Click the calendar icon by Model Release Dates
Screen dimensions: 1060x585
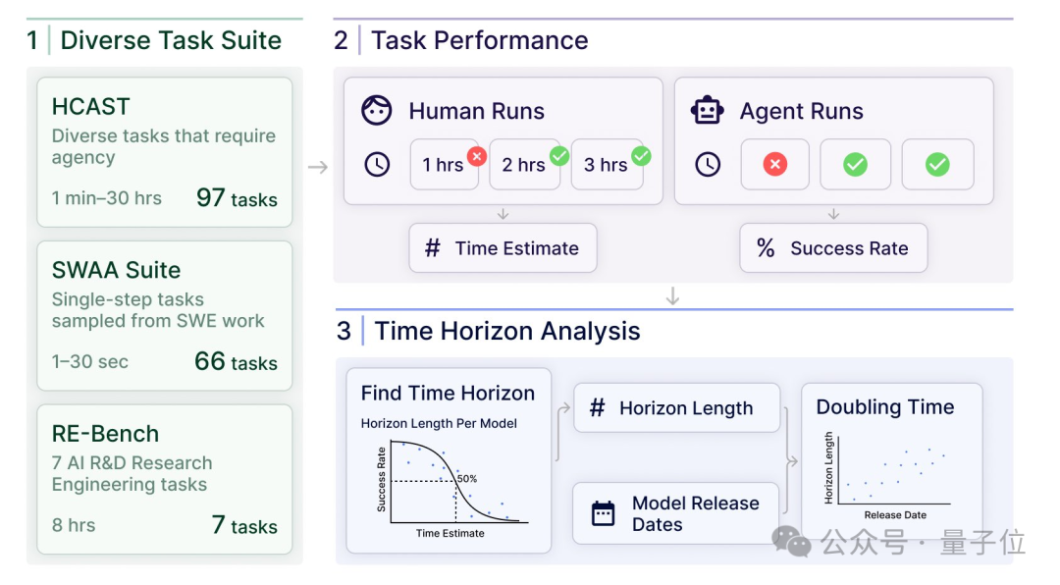pyautogui.click(x=603, y=514)
